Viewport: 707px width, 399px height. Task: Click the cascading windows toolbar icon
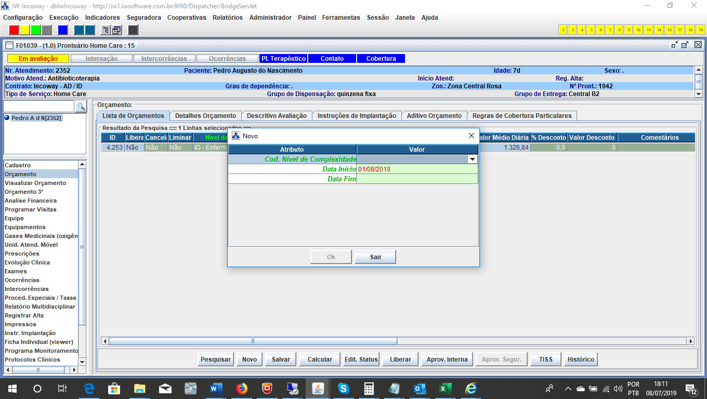tap(116, 30)
